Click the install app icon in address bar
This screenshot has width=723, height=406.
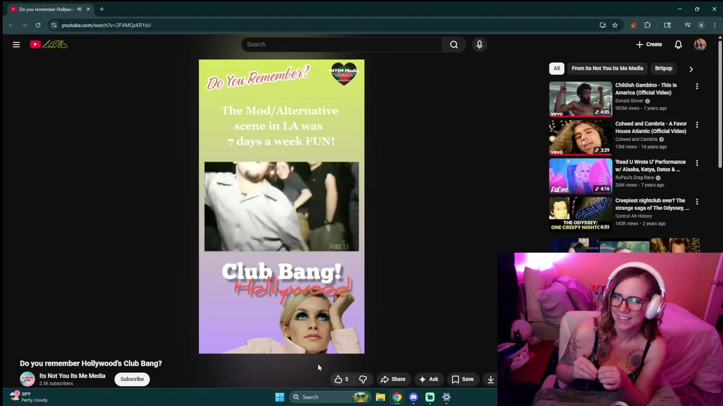pos(603,25)
